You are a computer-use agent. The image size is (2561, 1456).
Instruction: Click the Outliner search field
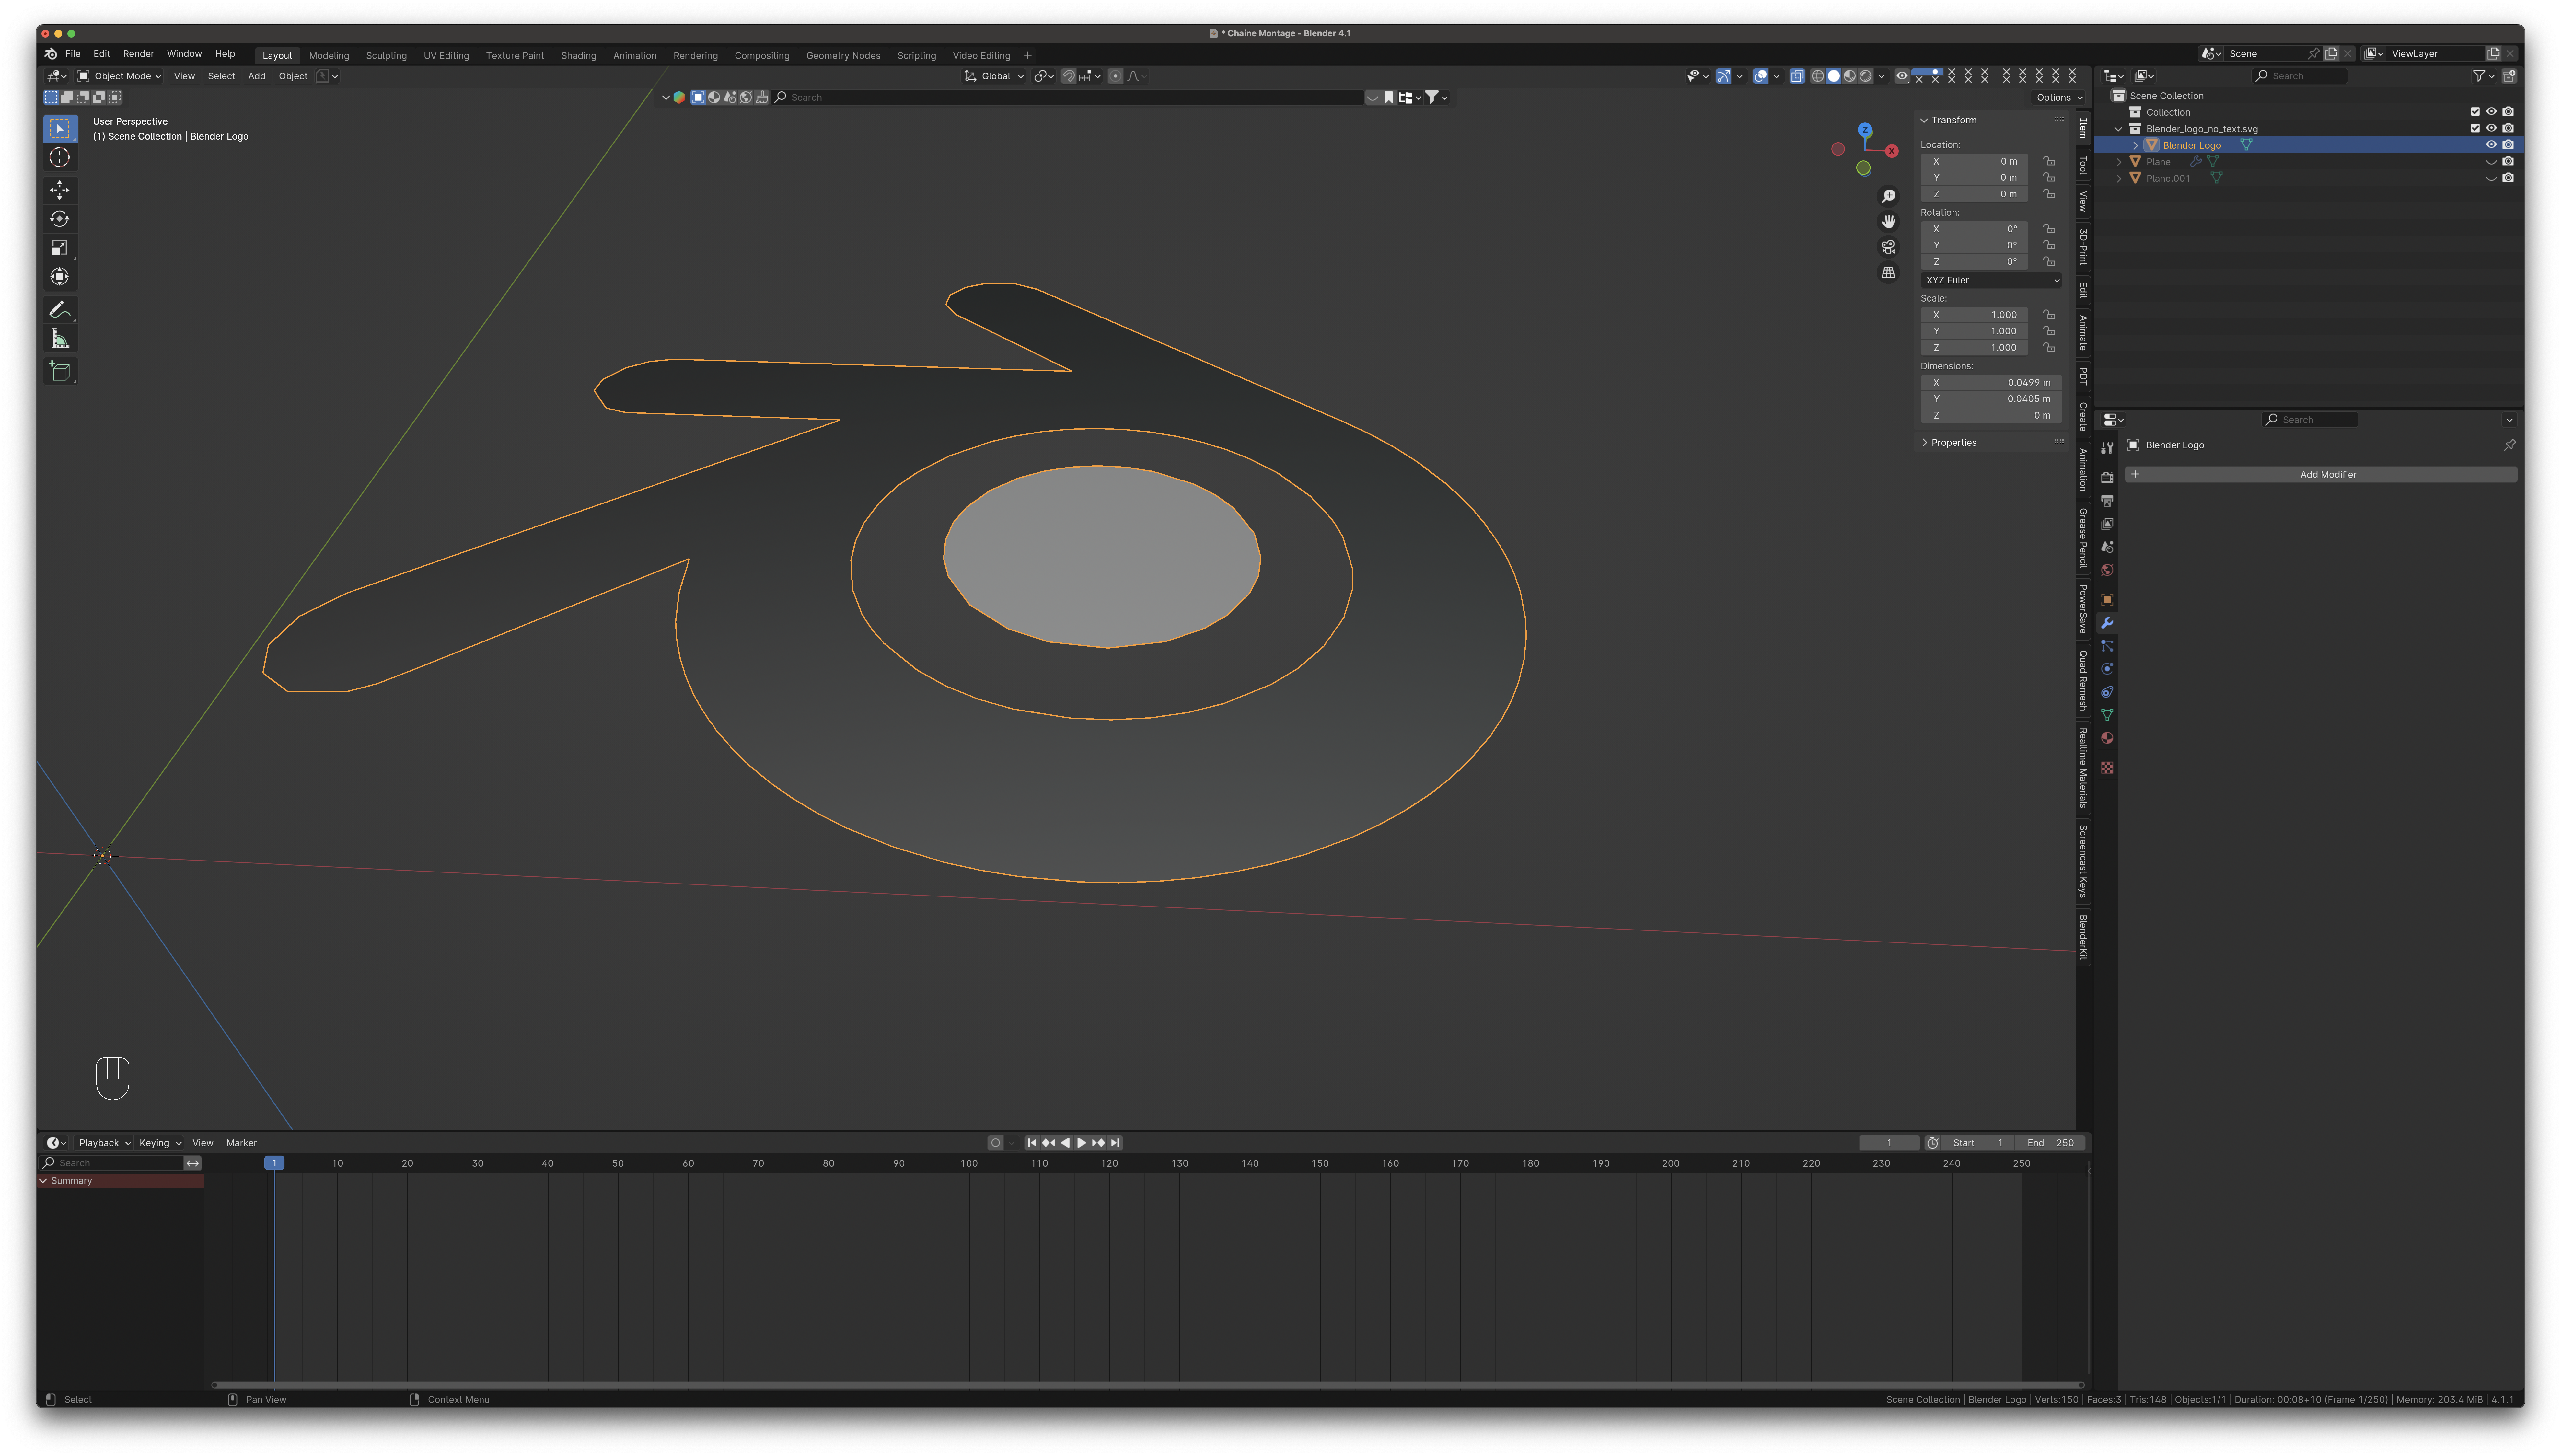[2300, 76]
